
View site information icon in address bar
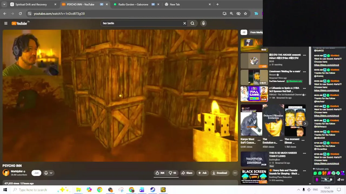tap(29, 13)
